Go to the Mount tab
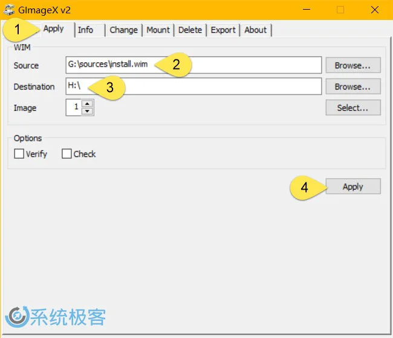This screenshot has height=338, width=393. pos(158,30)
